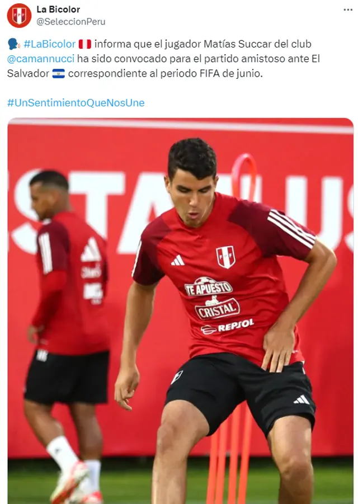Open the La Bicolor profile avatar
The width and height of the screenshot is (358, 504).
(x=19, y=15)
